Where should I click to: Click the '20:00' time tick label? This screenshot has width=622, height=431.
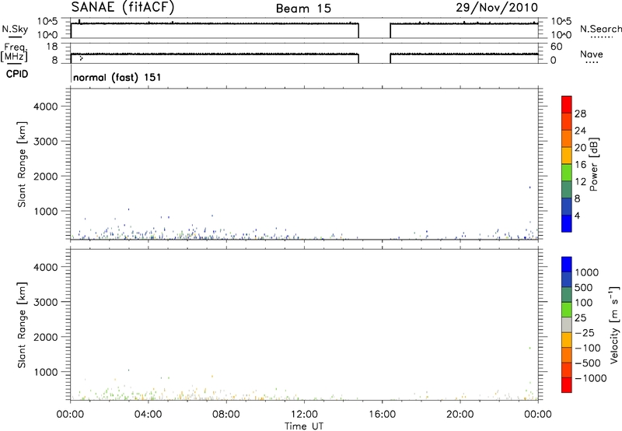[x=460, y=415]
